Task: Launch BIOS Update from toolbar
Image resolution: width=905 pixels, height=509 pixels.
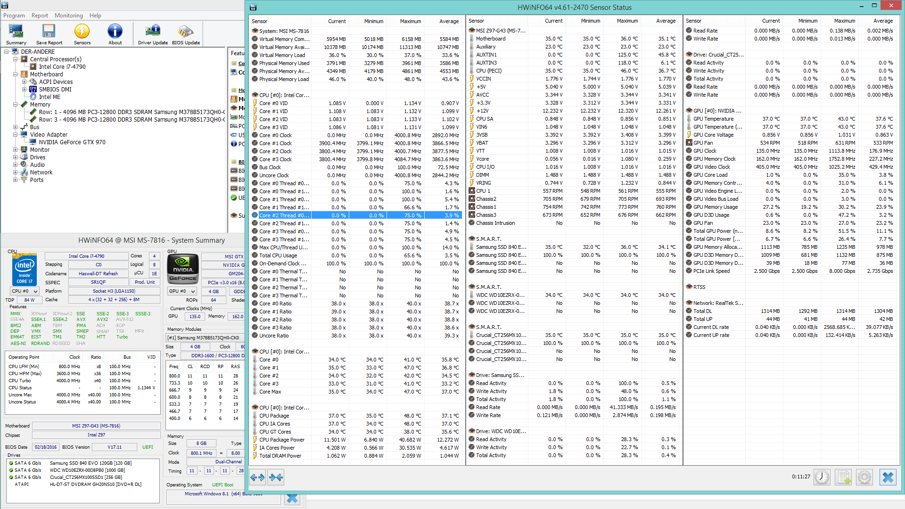Action: (x=186, y=34)
